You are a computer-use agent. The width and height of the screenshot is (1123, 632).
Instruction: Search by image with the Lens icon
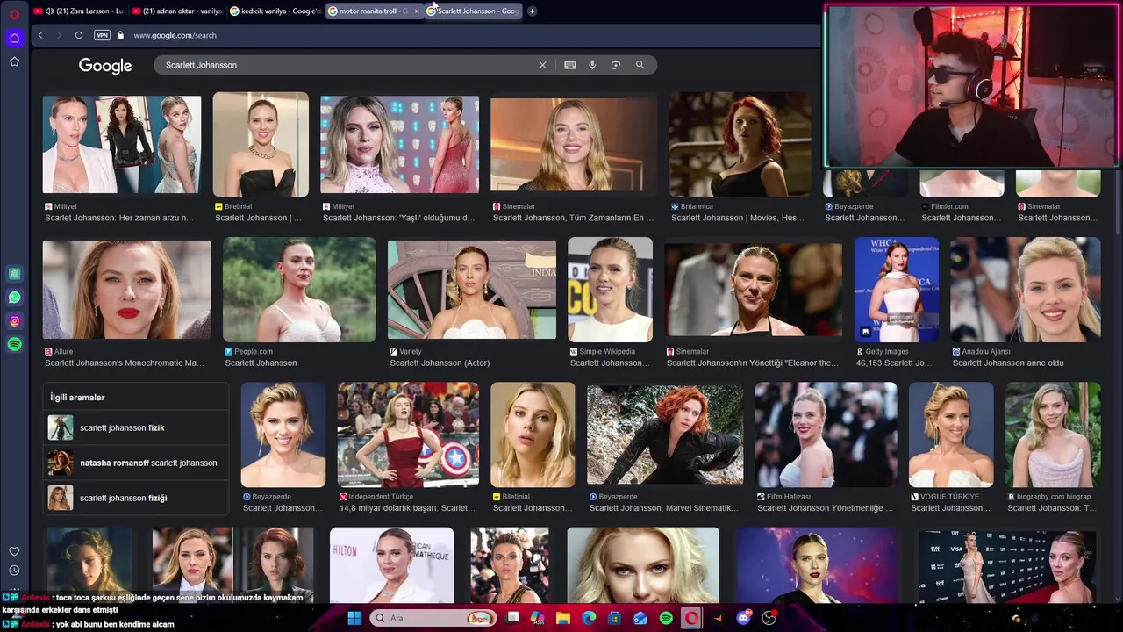(x=616, y=65)
